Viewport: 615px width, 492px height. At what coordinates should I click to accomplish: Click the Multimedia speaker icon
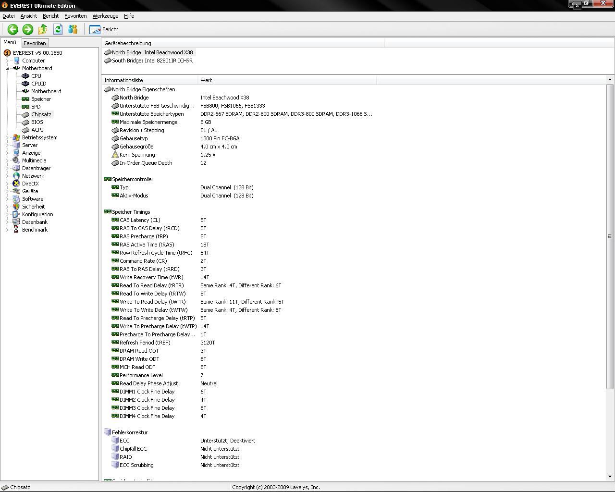[x=16, y=160]
